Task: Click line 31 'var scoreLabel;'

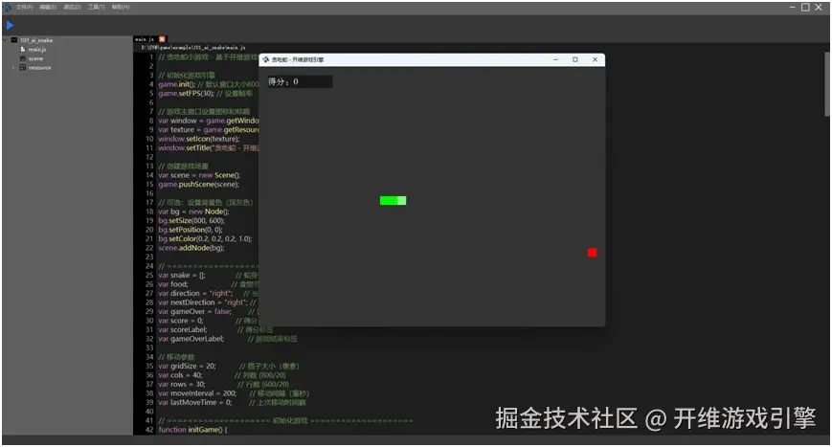Action: [183, 329]
